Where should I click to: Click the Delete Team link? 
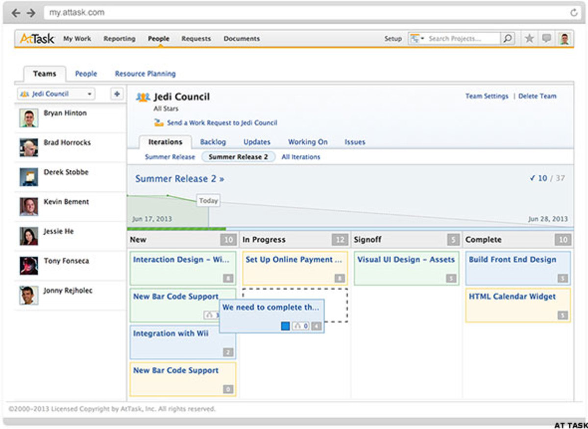(x=537, y=96)
